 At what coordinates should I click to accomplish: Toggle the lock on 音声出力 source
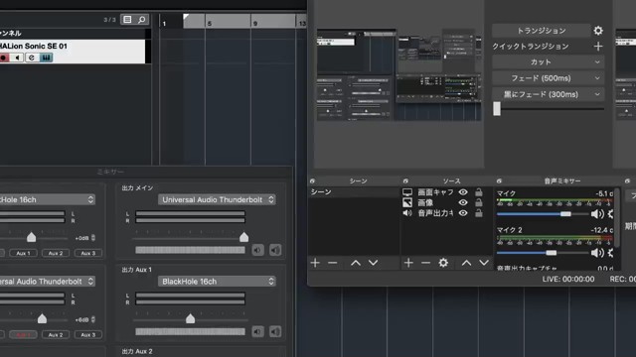[479, 213]
